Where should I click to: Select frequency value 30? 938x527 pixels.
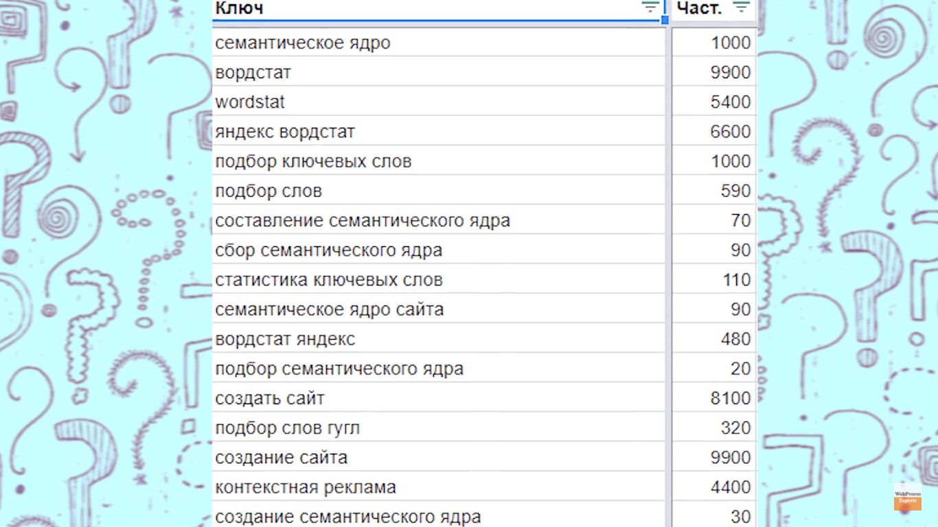click(714, 515)
